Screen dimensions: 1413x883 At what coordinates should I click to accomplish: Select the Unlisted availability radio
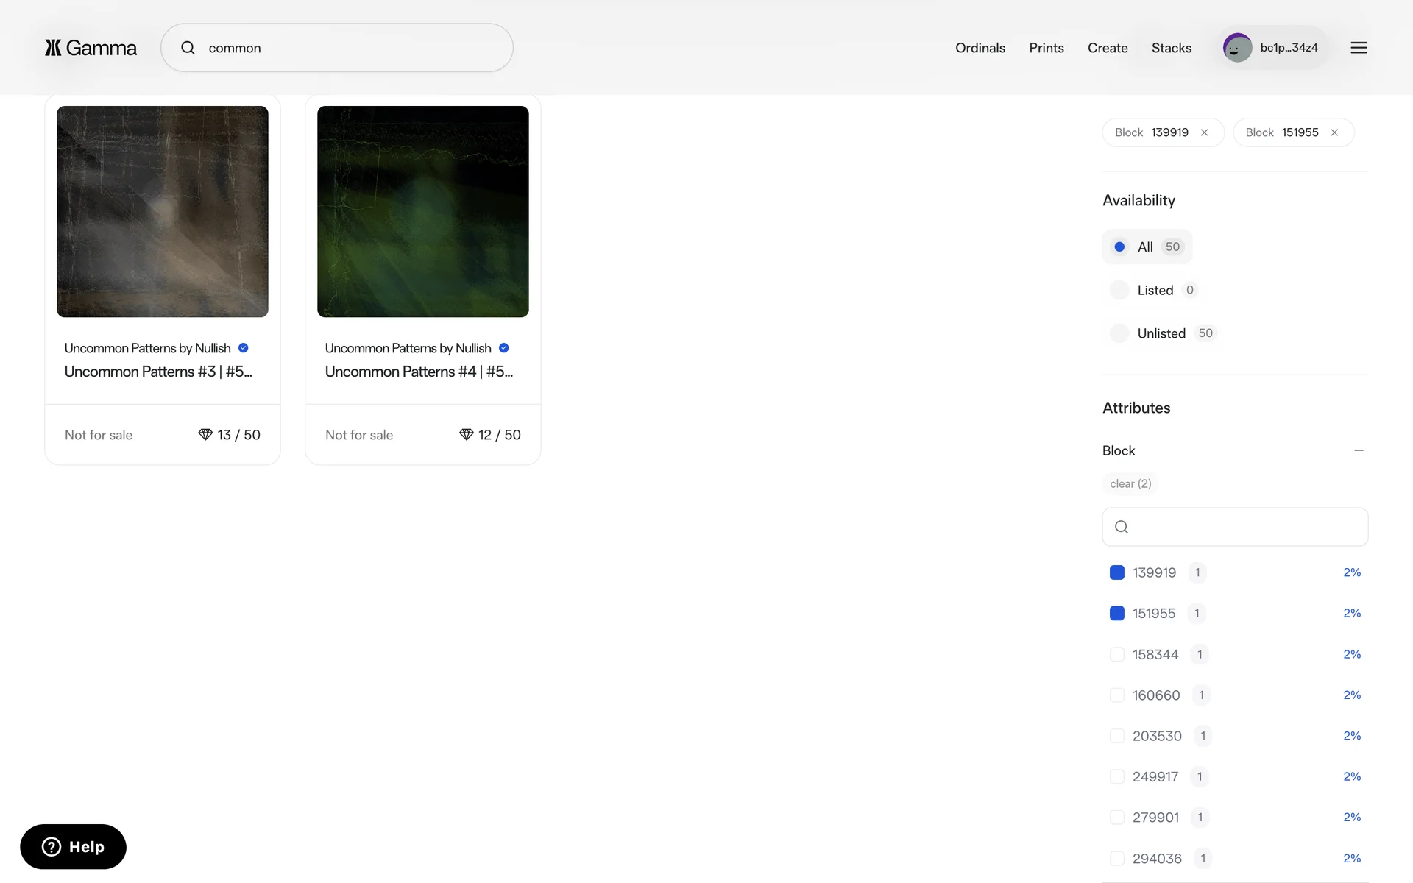coord(1119,333)
